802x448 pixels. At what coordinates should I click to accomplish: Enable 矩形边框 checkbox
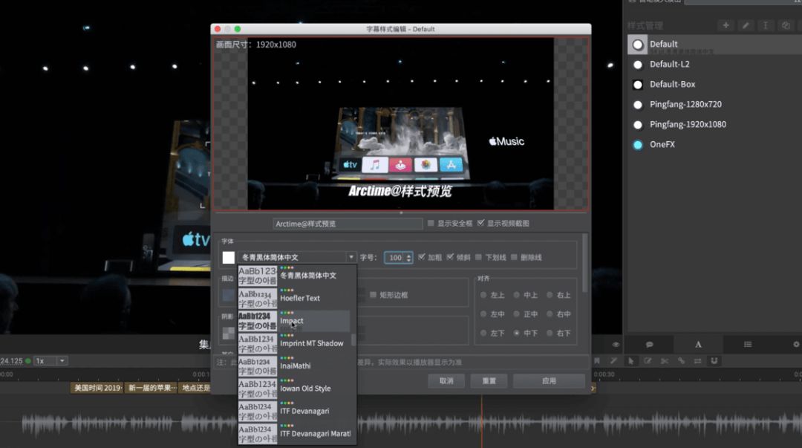pos(373,295)
